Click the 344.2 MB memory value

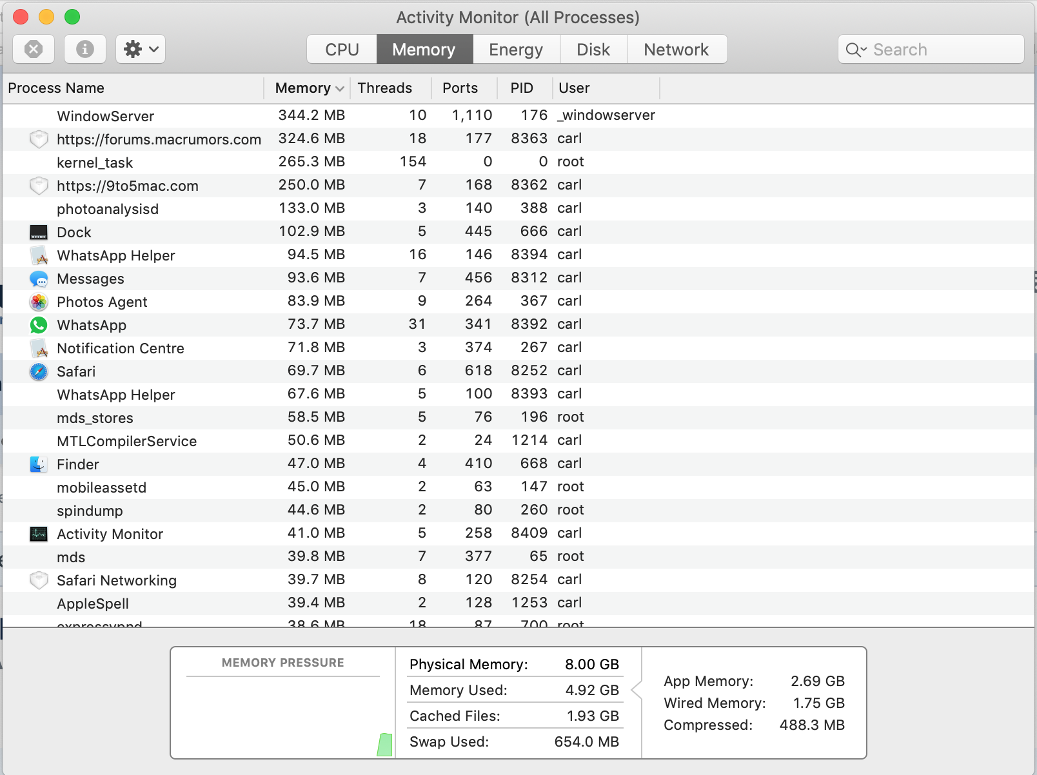(x=311, y=115)
